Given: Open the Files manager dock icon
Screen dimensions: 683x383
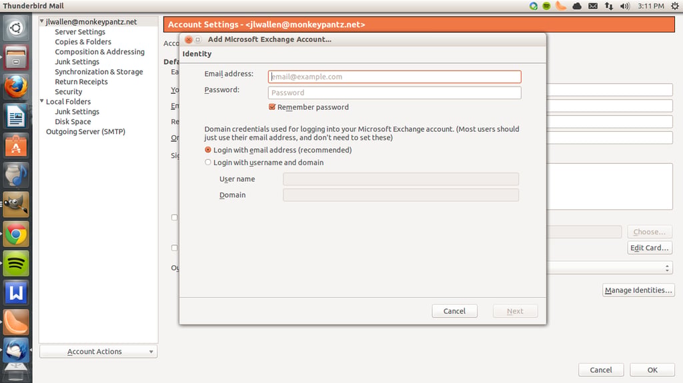Looking at the screenshot, I should pyautogui.click(x=16, y=57).
